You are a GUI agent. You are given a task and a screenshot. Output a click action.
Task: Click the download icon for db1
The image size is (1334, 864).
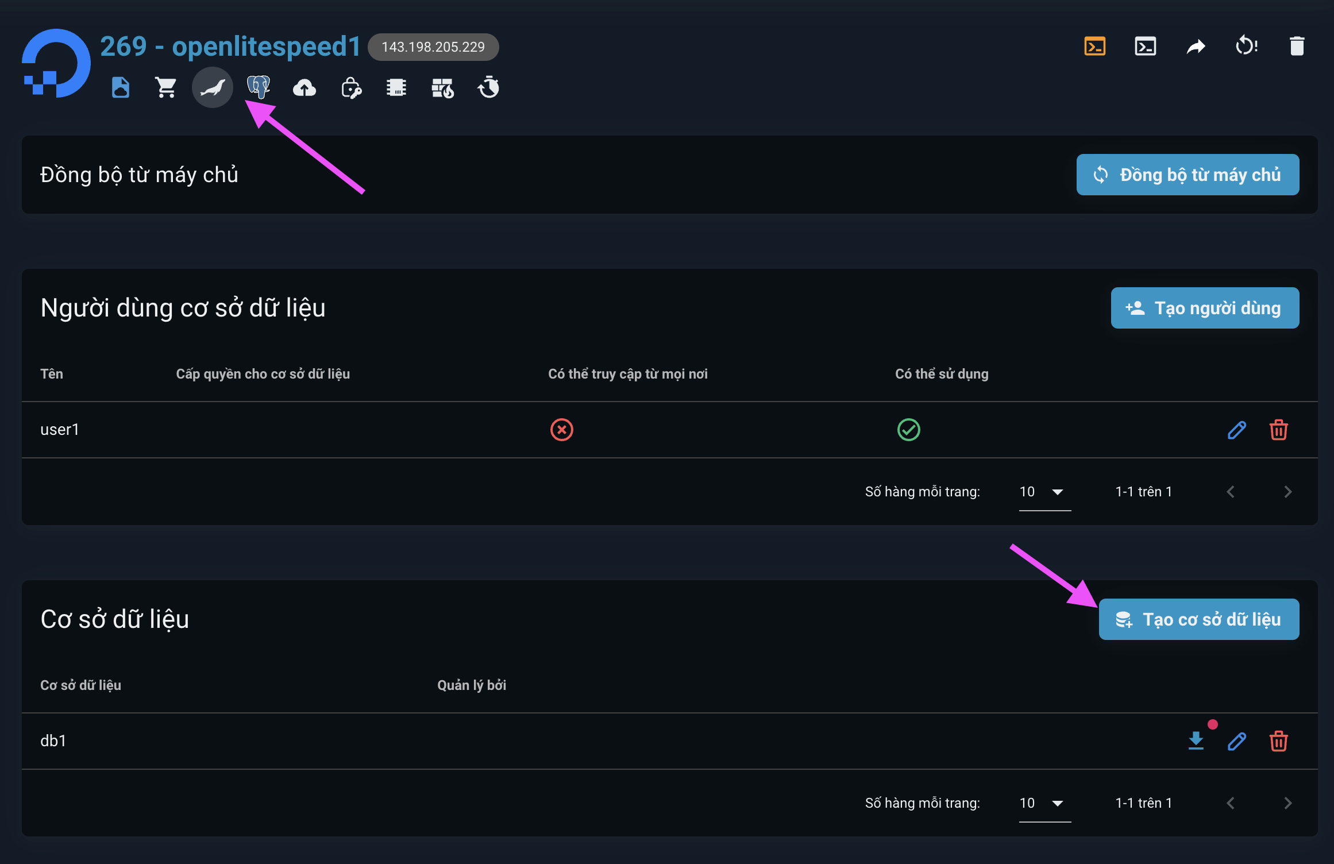pos(1196,740)
